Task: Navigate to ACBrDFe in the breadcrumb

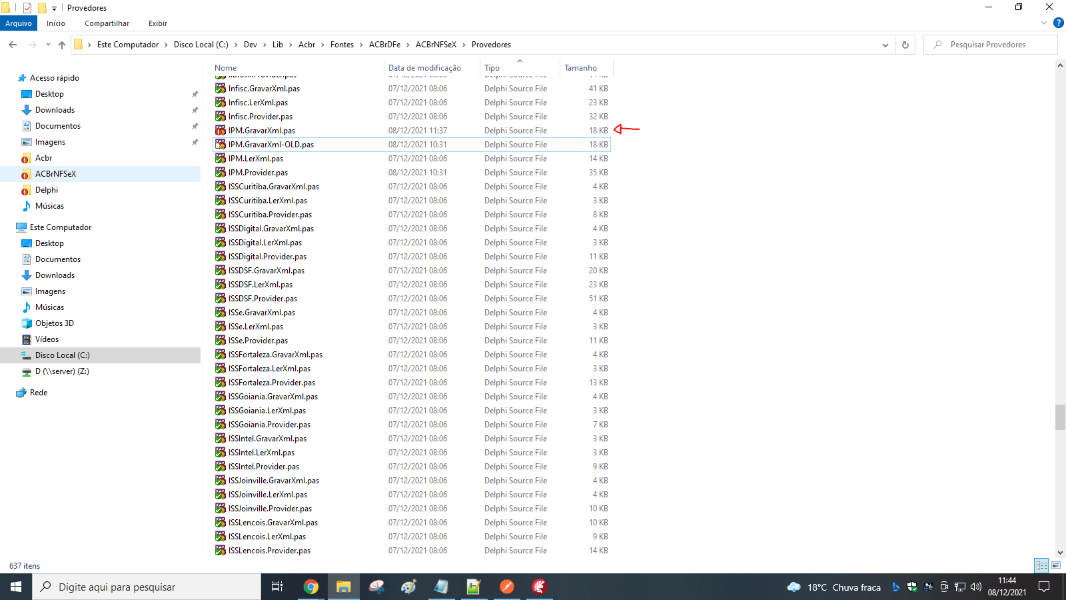Action: click(384, 45)
